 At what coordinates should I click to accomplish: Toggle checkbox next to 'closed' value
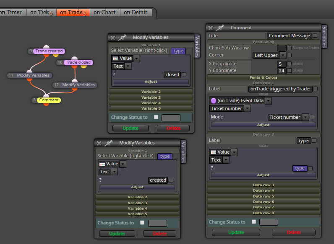184,74
